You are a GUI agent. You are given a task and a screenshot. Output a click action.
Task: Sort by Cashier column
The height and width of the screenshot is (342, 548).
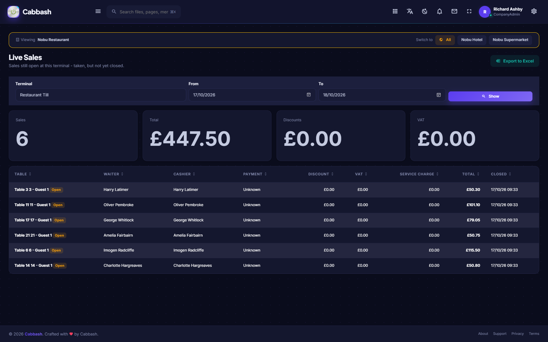184,174
